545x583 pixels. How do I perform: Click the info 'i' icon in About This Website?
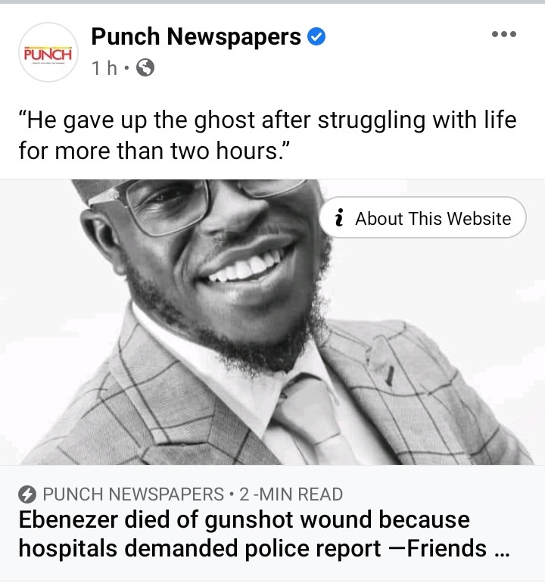click(338, 217)
